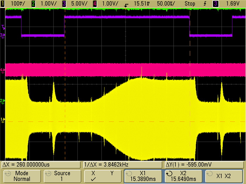Click the trigger position arrow icon
Image resolution: width=246 pixels, height=184 pixels.
click(x=126, y=6)
